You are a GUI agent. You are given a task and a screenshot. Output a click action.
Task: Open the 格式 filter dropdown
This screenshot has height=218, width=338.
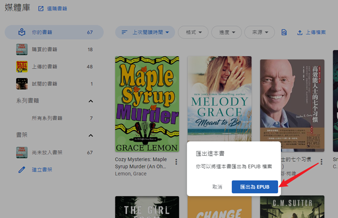tap(193, 32)
